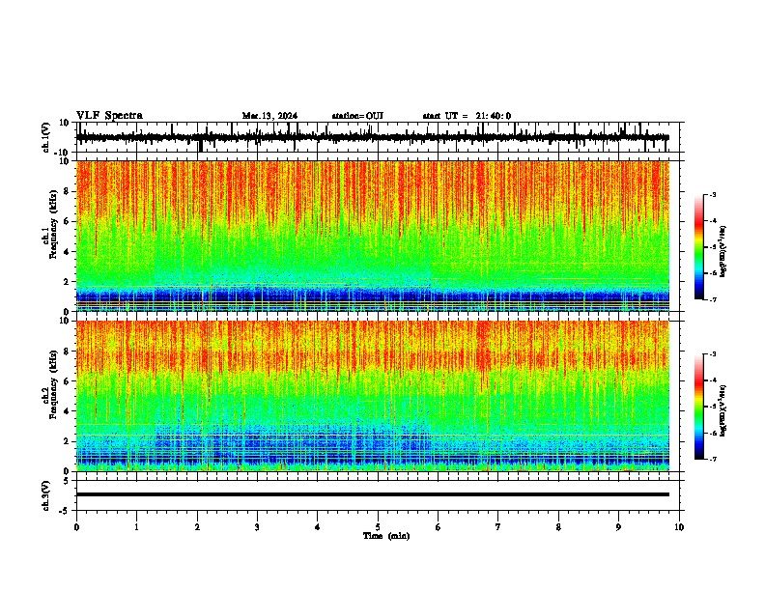Screen dimensions: 765x591
Task: Click the ch.3 flat black voltage trace
Action: pyautogui.click(x=373, y=494)
